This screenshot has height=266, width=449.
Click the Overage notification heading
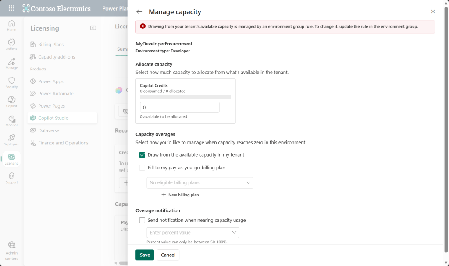click(x=158, y=210)
